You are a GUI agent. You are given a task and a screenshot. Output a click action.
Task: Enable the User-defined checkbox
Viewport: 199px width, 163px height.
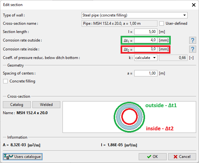[162, 23]
